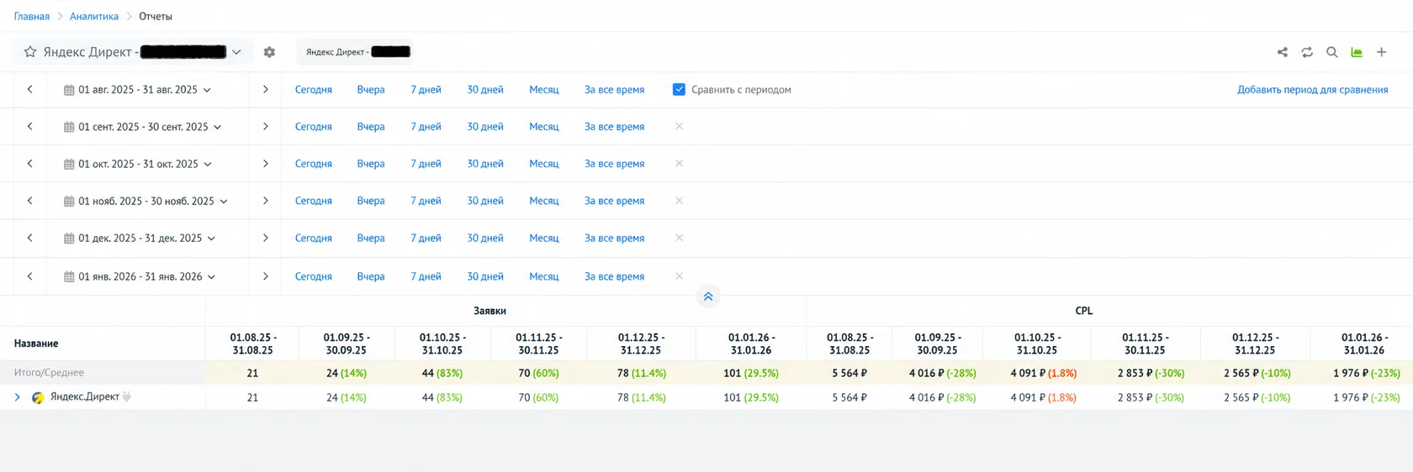Toggle the green chart view icon
1413x472 pixels.
1357,52
